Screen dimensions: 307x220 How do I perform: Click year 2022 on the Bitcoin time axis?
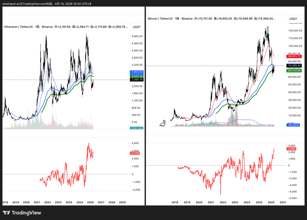click(x=223, y=202)
